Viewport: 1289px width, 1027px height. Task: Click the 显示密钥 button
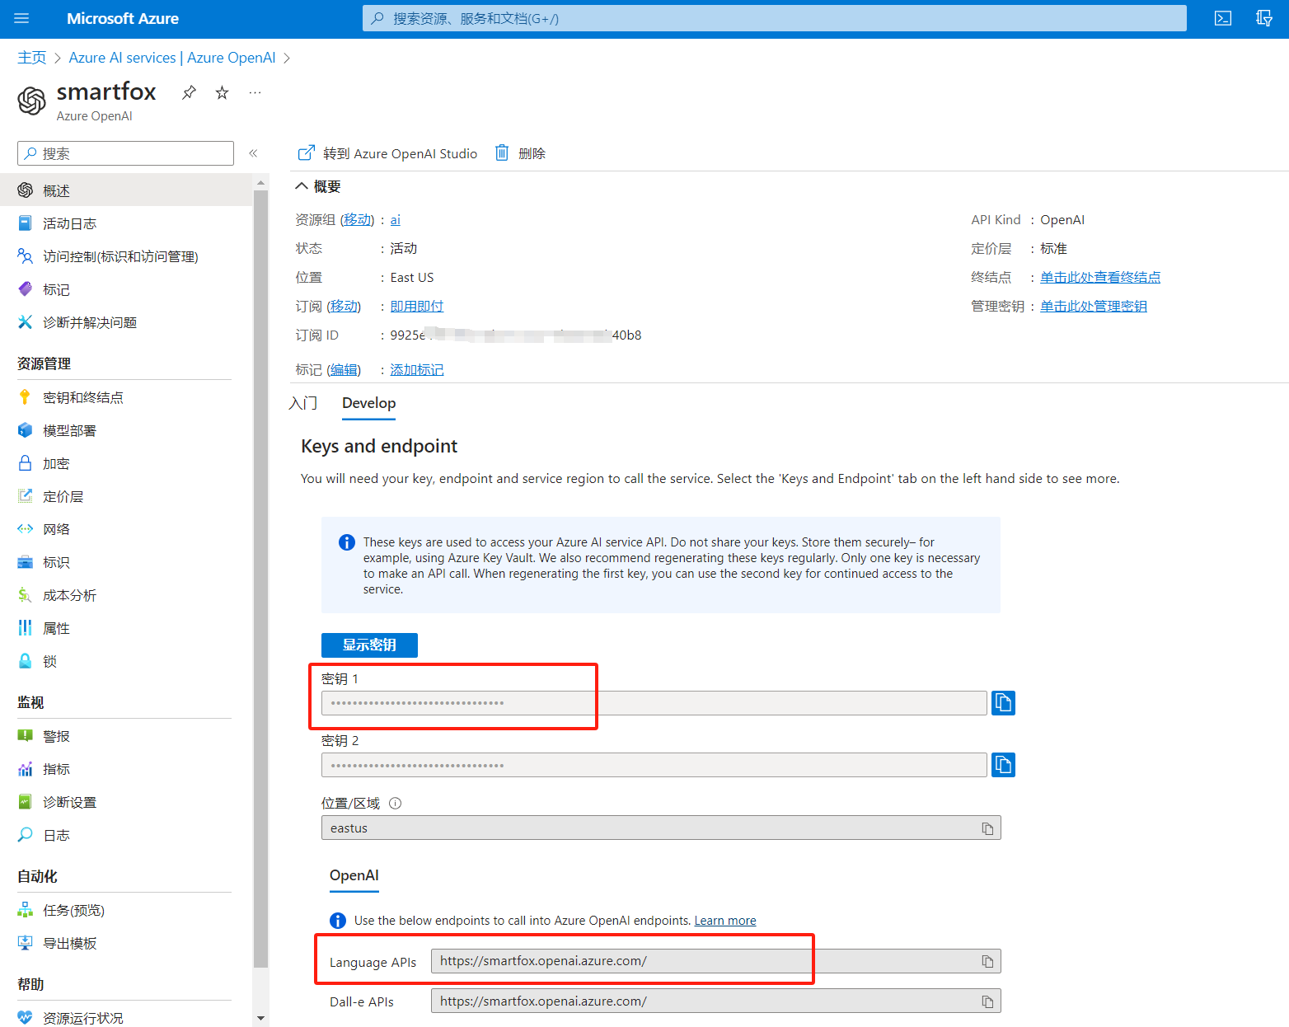(x=369, y=645)
